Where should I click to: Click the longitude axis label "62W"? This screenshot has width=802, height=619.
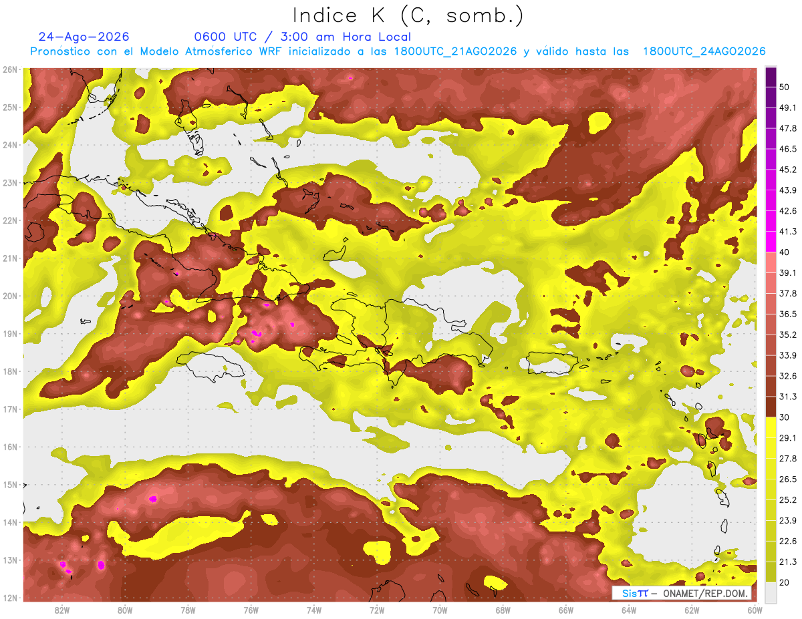(692, 610)
